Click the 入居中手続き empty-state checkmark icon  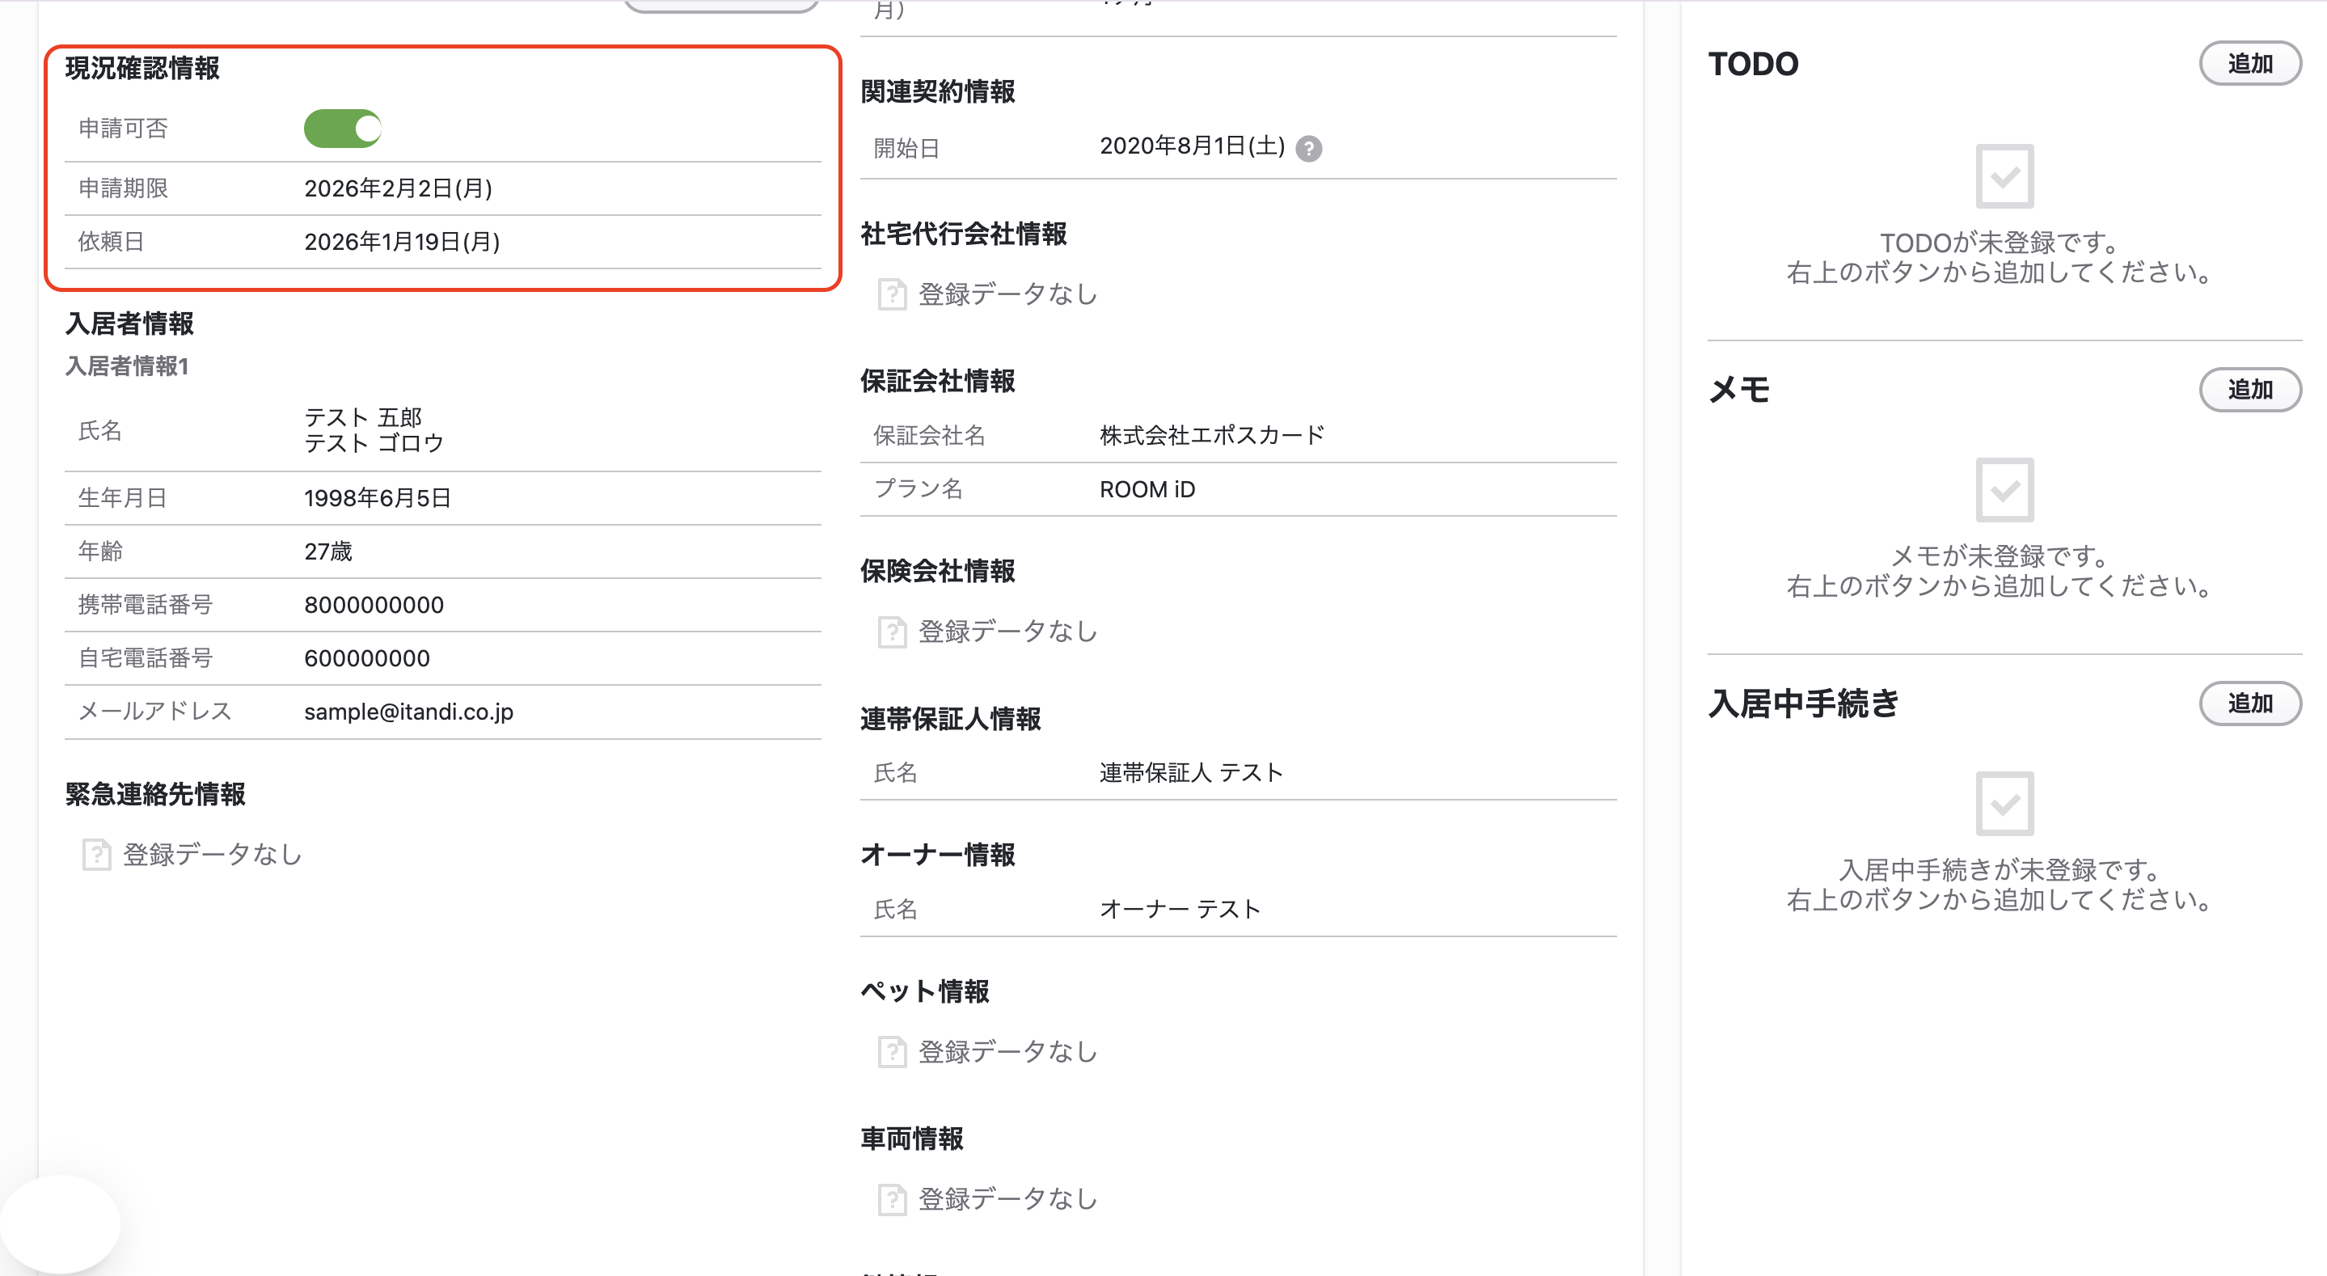pos(2004,804)
